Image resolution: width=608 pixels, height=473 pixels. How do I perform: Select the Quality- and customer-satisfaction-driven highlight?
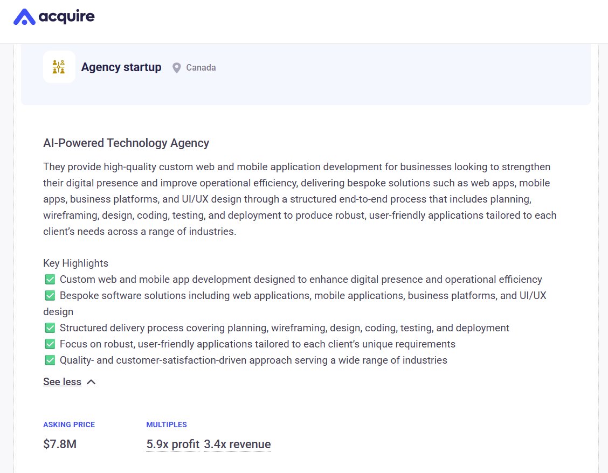tap(253, 360)
